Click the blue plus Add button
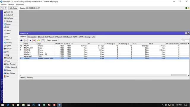190x107 pixels. coord(22,40)
